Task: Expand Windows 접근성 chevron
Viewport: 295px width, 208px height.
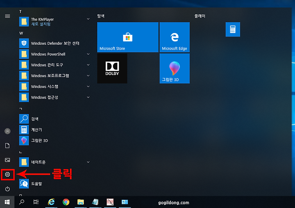Action: (88, 97)
